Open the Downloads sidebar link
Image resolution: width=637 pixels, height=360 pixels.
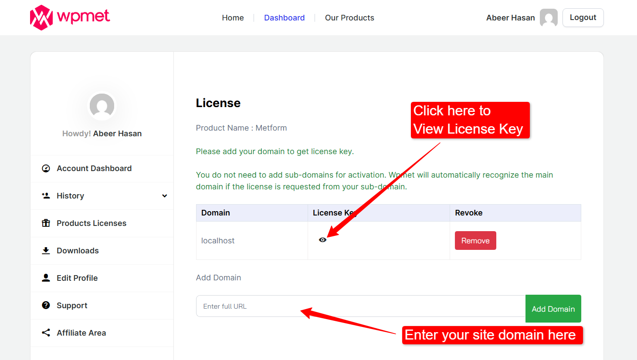click(x=78, y=251)
